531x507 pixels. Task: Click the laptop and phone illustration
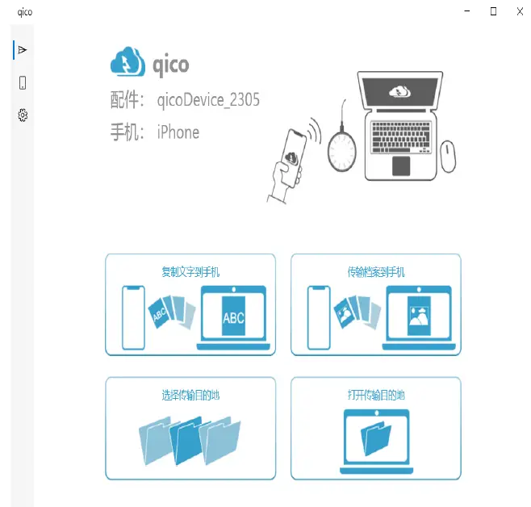coord(362,137)
